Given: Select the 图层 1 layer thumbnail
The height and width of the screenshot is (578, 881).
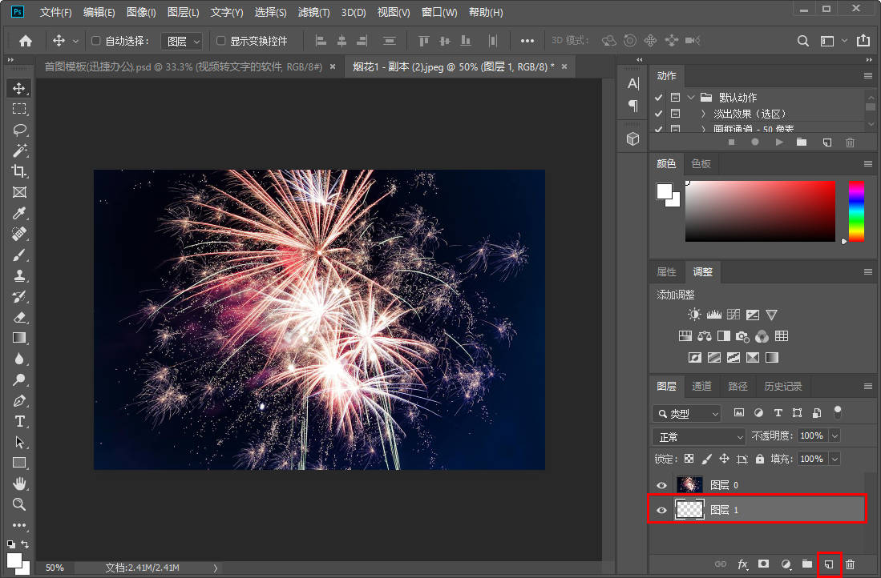Looking at the screenshot, I should click(x=689, y=510).
